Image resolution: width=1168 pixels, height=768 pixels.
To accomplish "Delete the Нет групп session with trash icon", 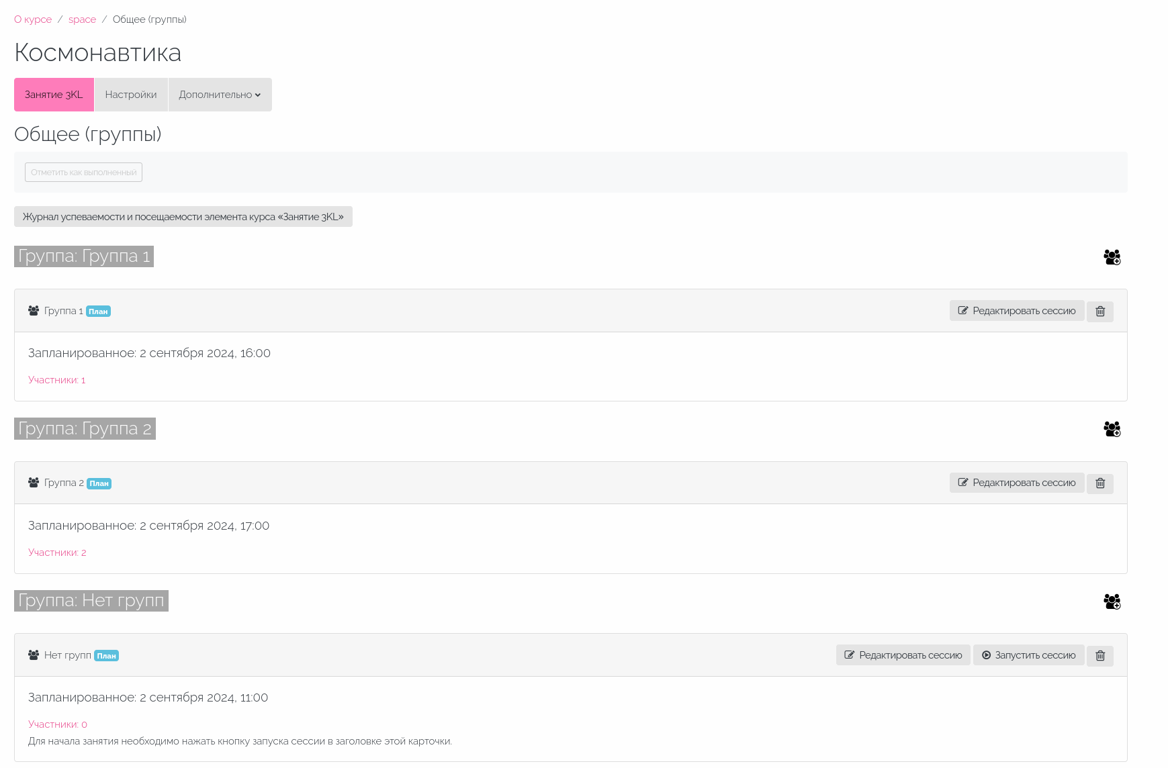I will 1100,656.
